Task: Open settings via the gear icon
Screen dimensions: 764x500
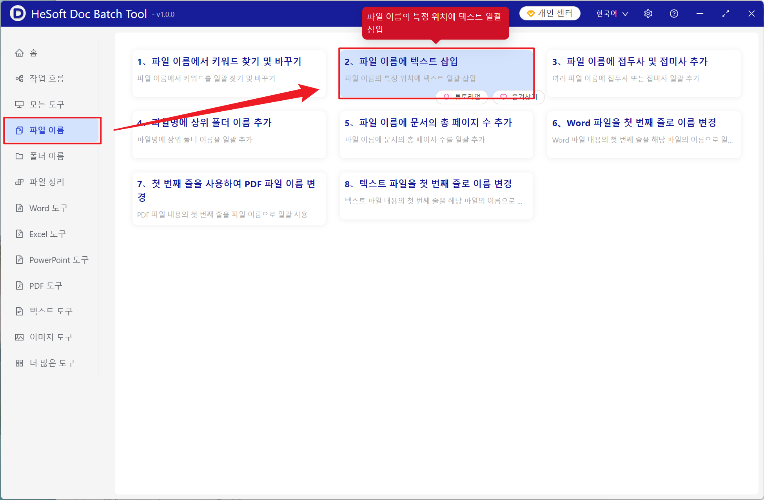Action: pos(648,14)
